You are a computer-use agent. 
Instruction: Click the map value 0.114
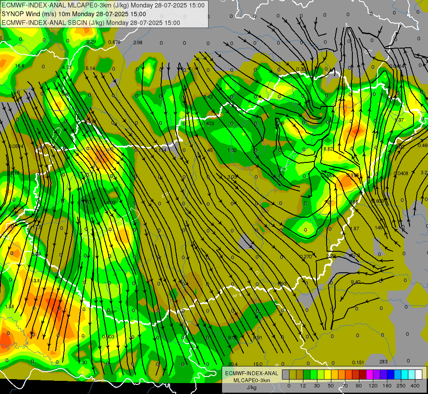click(x=160, y=150)
